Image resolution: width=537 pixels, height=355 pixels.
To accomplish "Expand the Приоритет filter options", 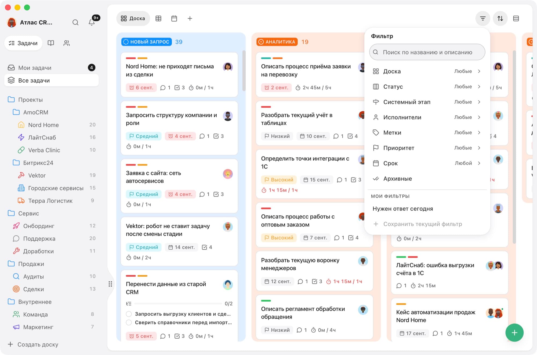I will 427,148.
